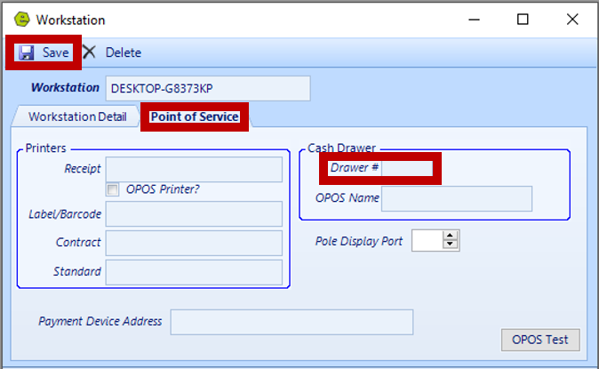Image resolution: width=599 pixels, height=369 pixels.
Task: Click the Workstation app logo icon
Action: point(22,20)
